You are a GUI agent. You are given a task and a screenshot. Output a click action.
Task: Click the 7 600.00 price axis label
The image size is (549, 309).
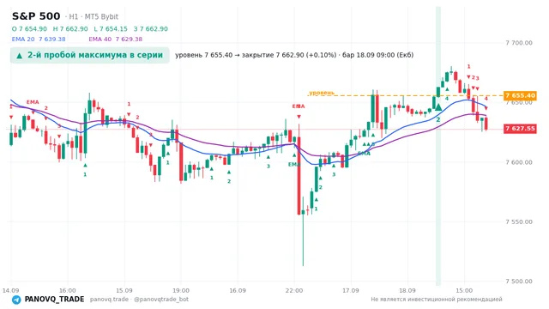[x=519, y=162]
